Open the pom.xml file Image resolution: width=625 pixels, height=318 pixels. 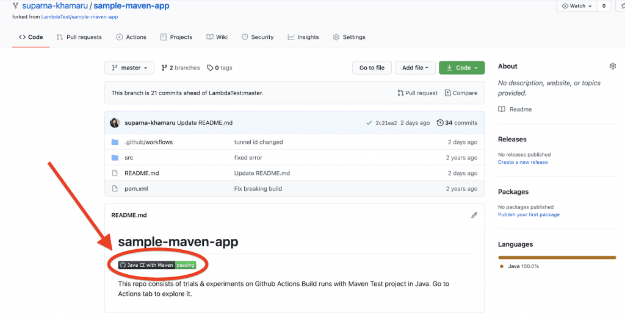[x=136, y=189]
